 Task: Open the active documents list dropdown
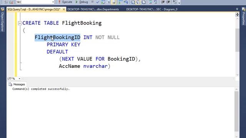coord(237,9)
